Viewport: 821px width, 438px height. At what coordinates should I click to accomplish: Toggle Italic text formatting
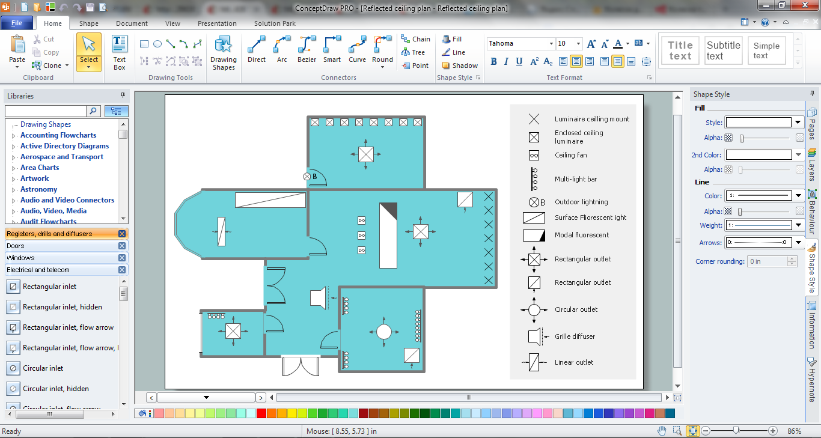pyautogui.click(x=507, y=61)
